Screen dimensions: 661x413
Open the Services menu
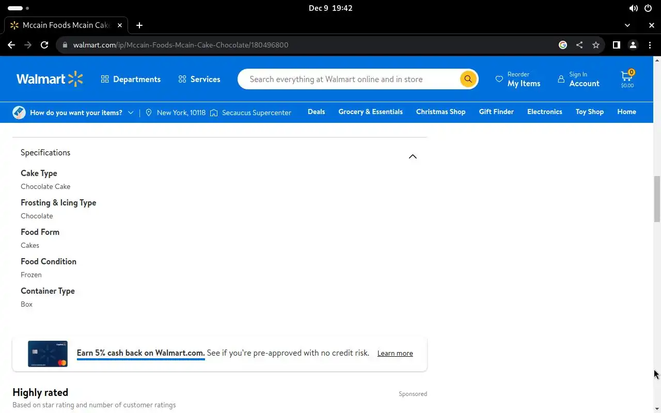click(x=199, y=79)
